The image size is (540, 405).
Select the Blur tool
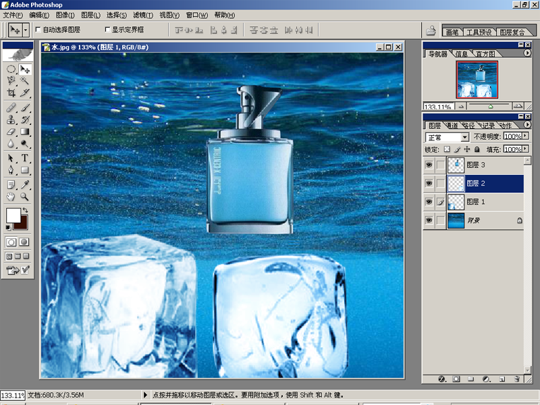point(11,143)
